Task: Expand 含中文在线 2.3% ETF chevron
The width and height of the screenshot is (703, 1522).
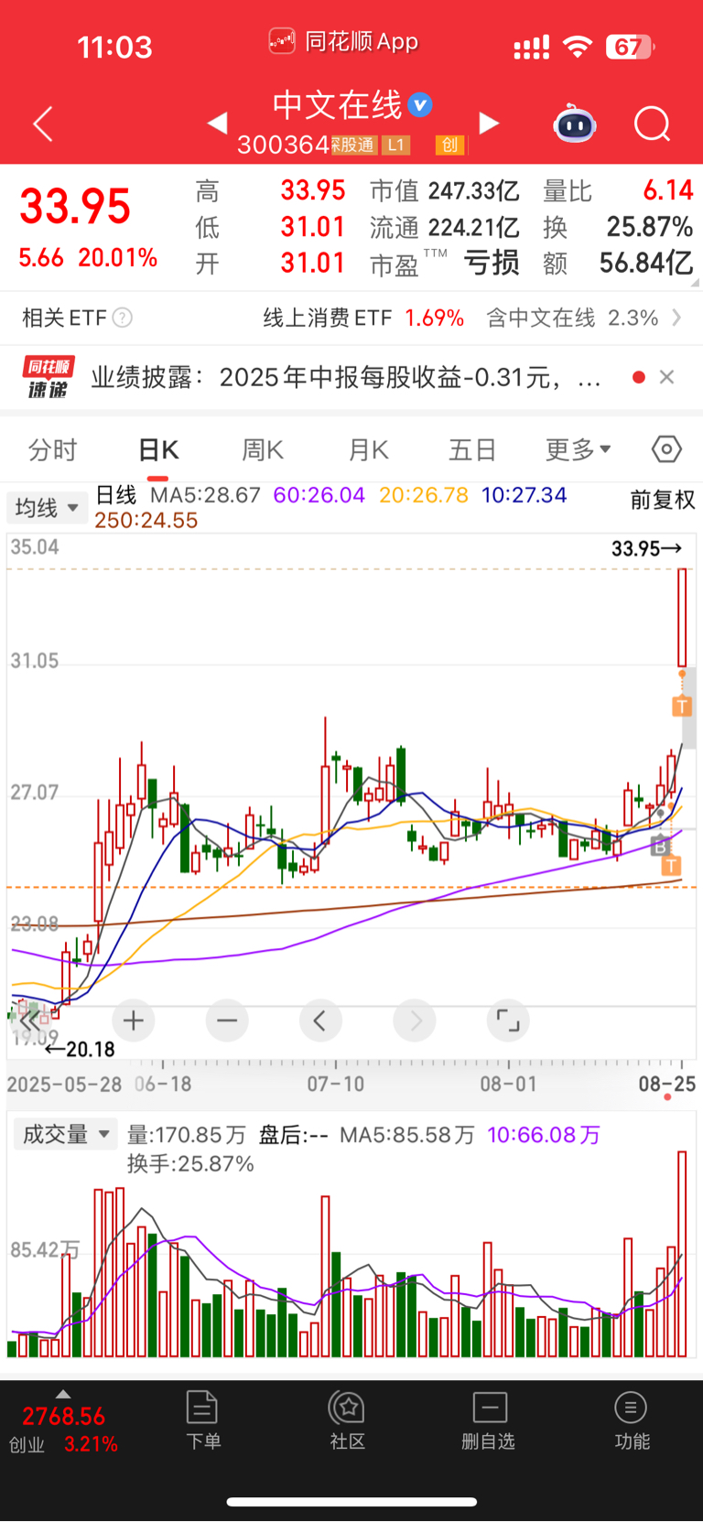Action: pyautogui.click(x=676, y=318)
